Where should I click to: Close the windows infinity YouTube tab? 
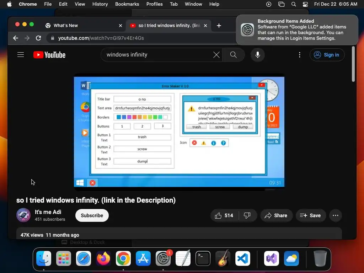(x=205, y=26)
